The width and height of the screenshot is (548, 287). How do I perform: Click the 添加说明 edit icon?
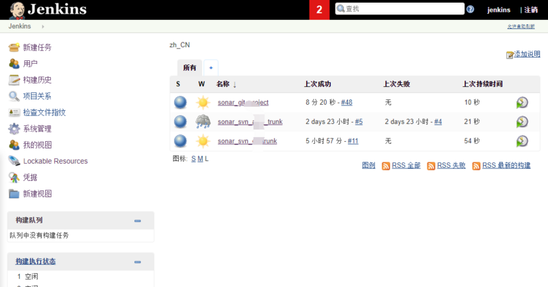coord(510,55)
